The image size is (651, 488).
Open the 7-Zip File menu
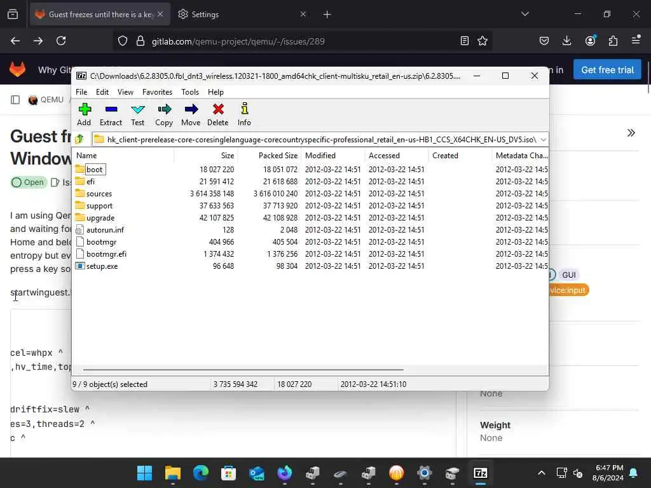[81, 92]
